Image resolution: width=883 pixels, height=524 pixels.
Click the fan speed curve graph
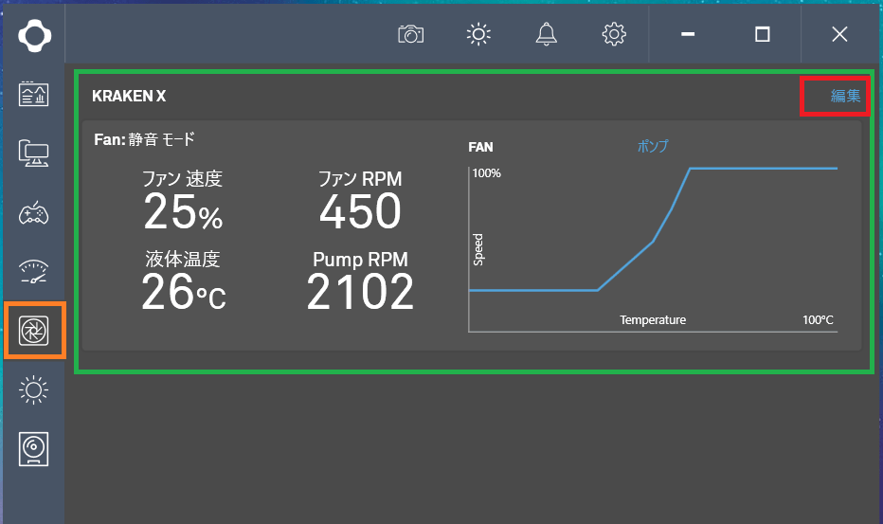point(653,249)
